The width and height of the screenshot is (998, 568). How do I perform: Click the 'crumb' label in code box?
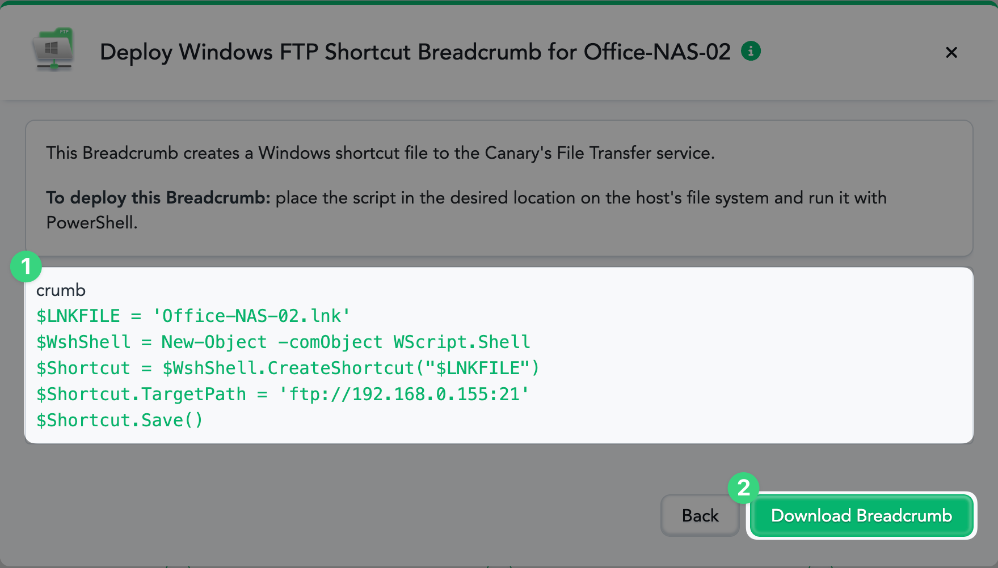point(61,290)
